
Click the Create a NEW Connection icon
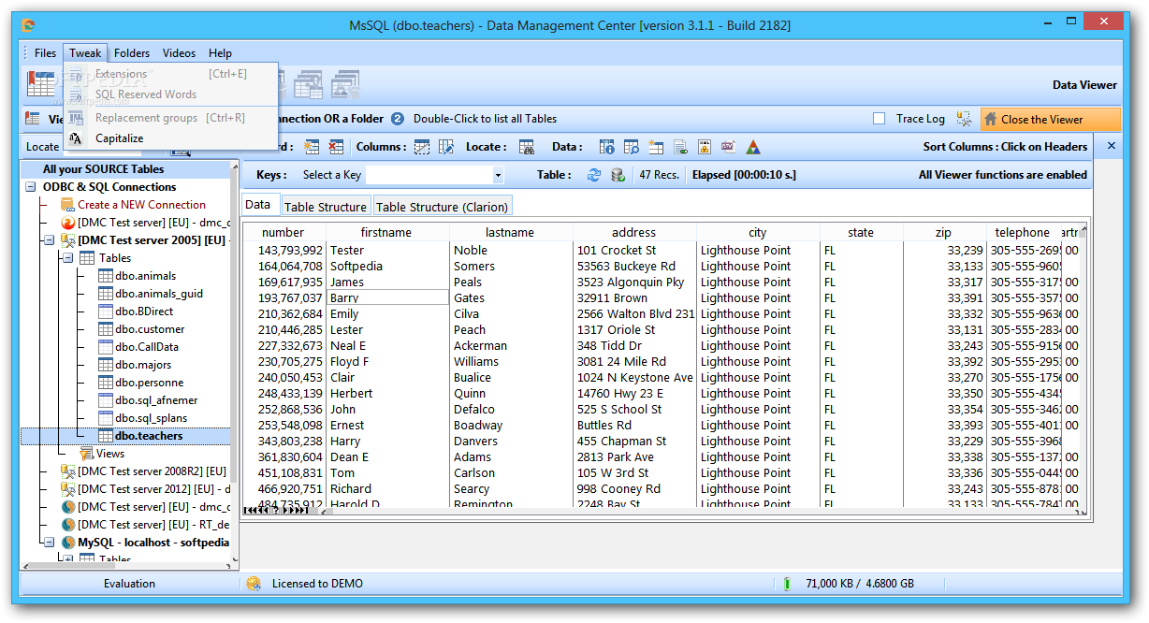tap(67, 205)
